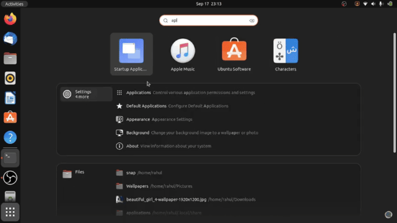397x223 pixels.
Task: Click the battery indicator in top bar
Action: point(390,4)
